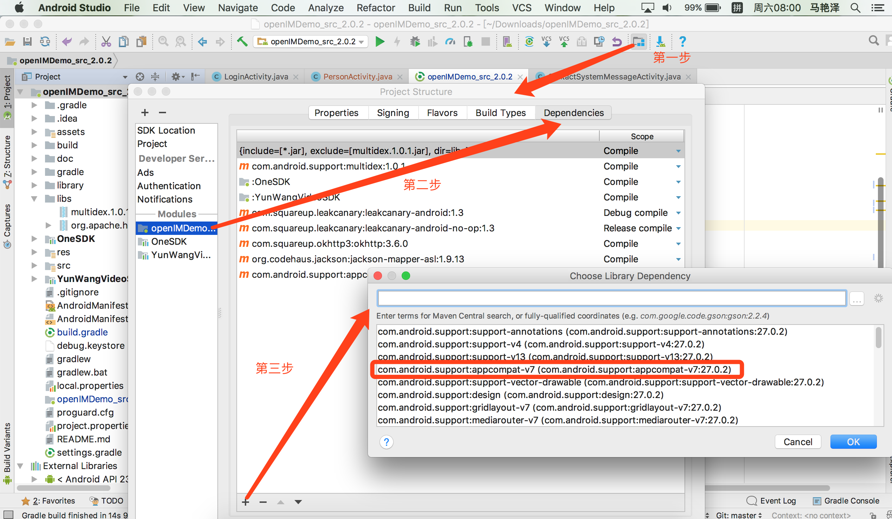Click Scroll from Source target icon
This screenshot has width=892, height=519.
tap(140, 77)
